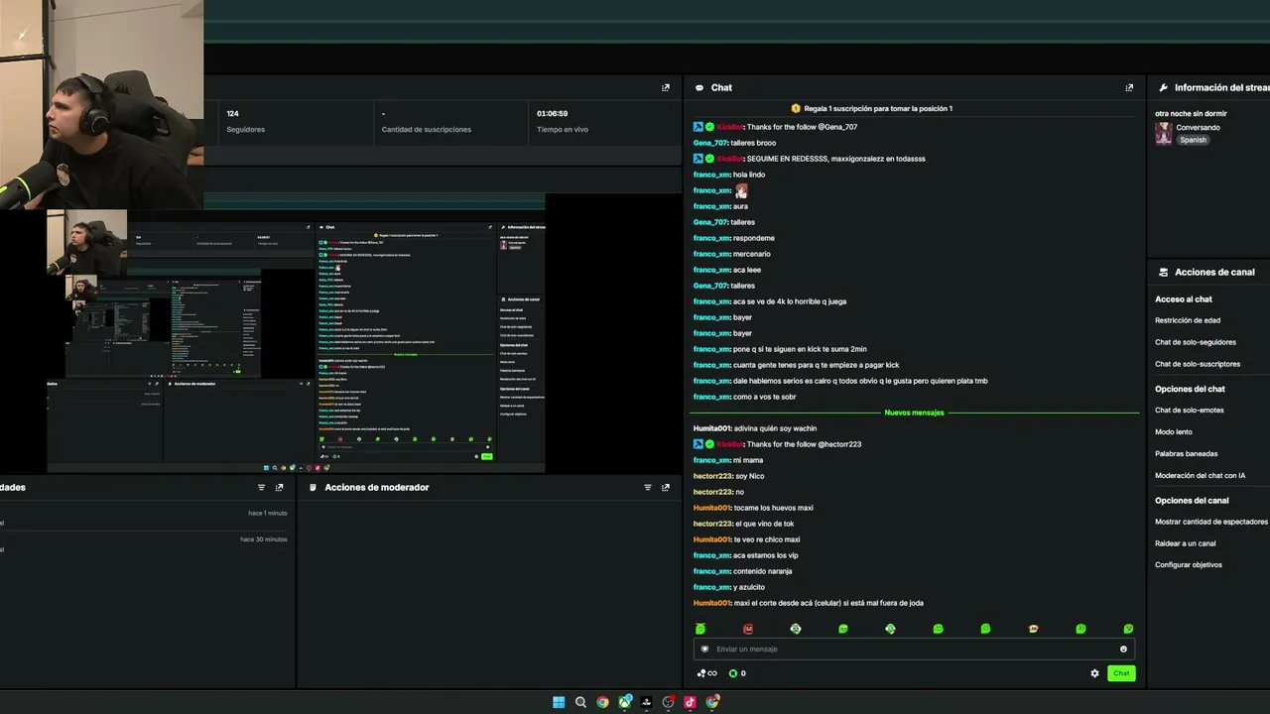Click franco_xm in 'hola lindo' message
This screenshot has height=714, width=1270.
[711, 175]
